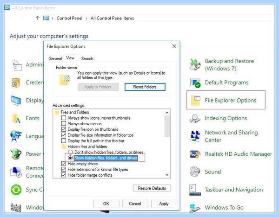Open the Display monitor icon
The height and width of the screenshot is (217, 279).
coord(16,101)
